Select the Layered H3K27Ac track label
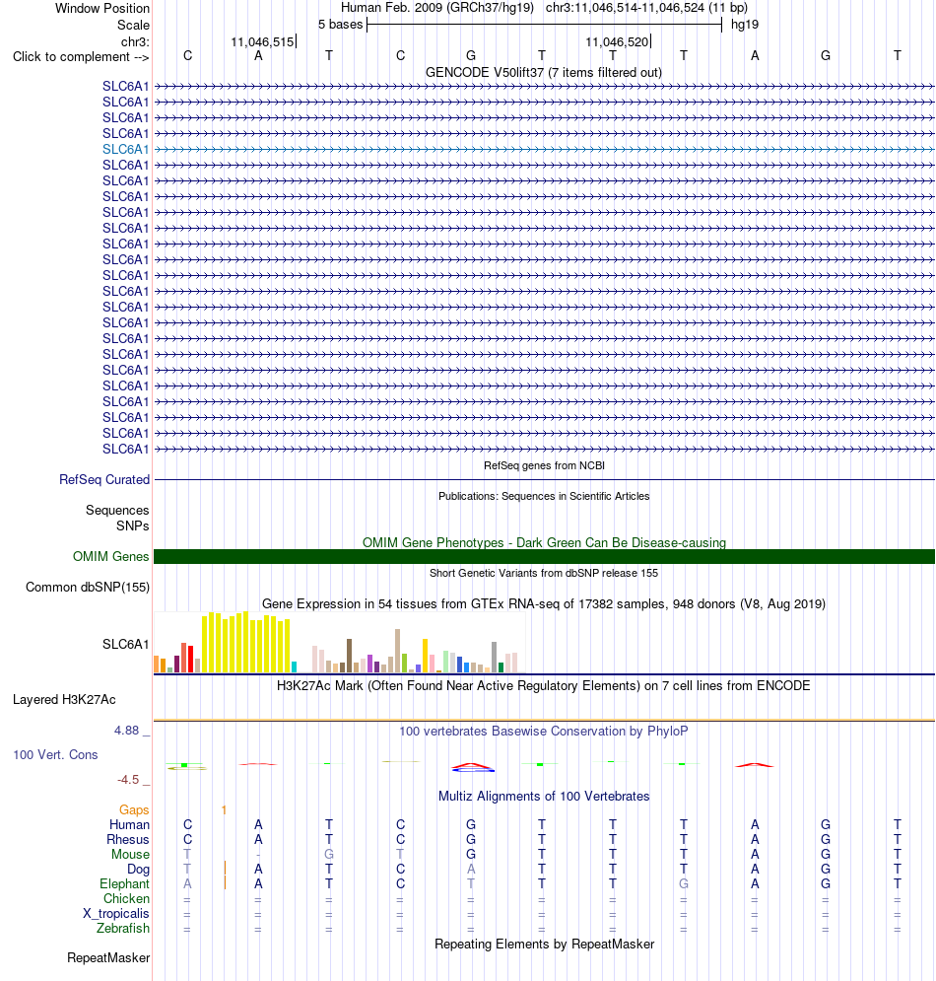This screenshot has width=936, height=981. tap(64, 700)
